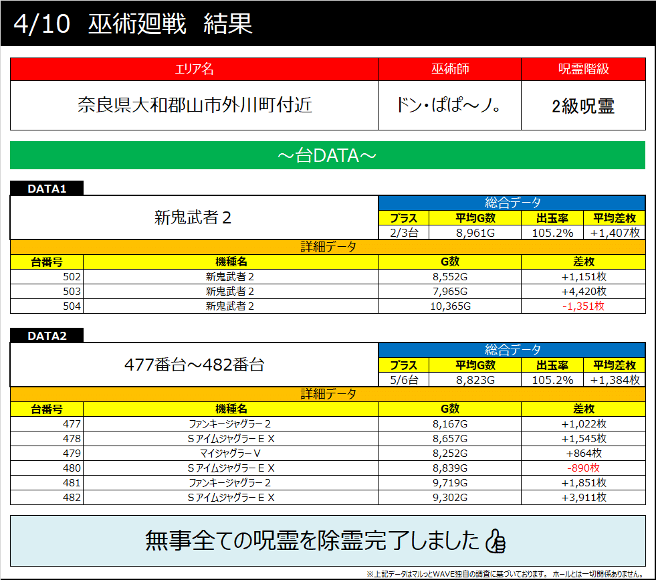Click difference '+1,151枚'

coord(584,276)
